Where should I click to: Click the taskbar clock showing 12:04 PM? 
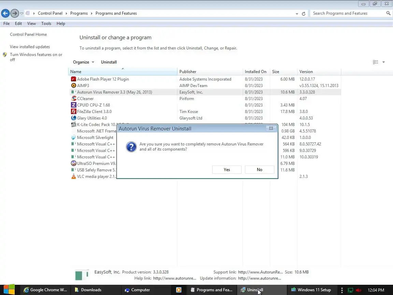[x=376, y=290]
